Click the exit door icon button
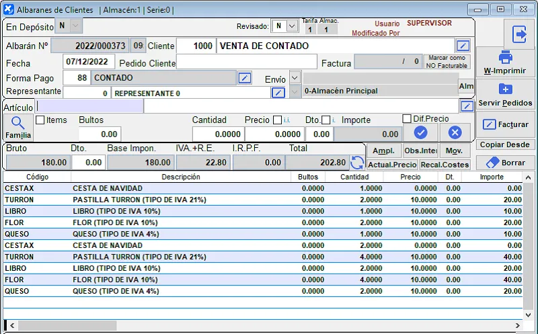538x334 pixels. (x=518, y=34)
